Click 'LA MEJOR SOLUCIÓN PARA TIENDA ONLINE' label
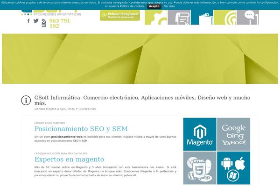This screenshot has width=280, height=186. pyautogui.click(x=61, y=153)
